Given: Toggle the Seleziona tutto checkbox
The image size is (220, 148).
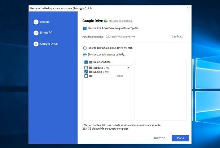Looking at the screenshot, I should click(x=86, y=62).
